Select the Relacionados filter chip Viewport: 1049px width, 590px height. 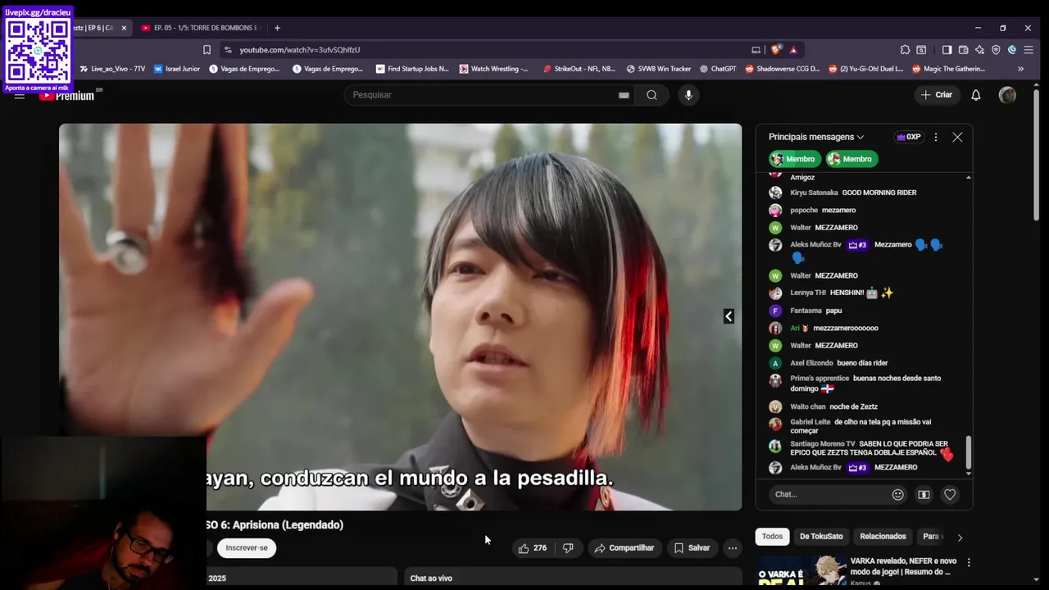point(883,537)
